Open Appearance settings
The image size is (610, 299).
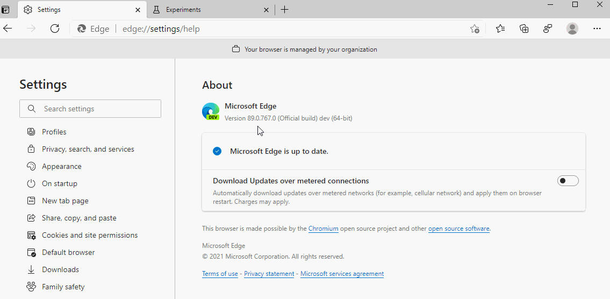coord(61,166)
